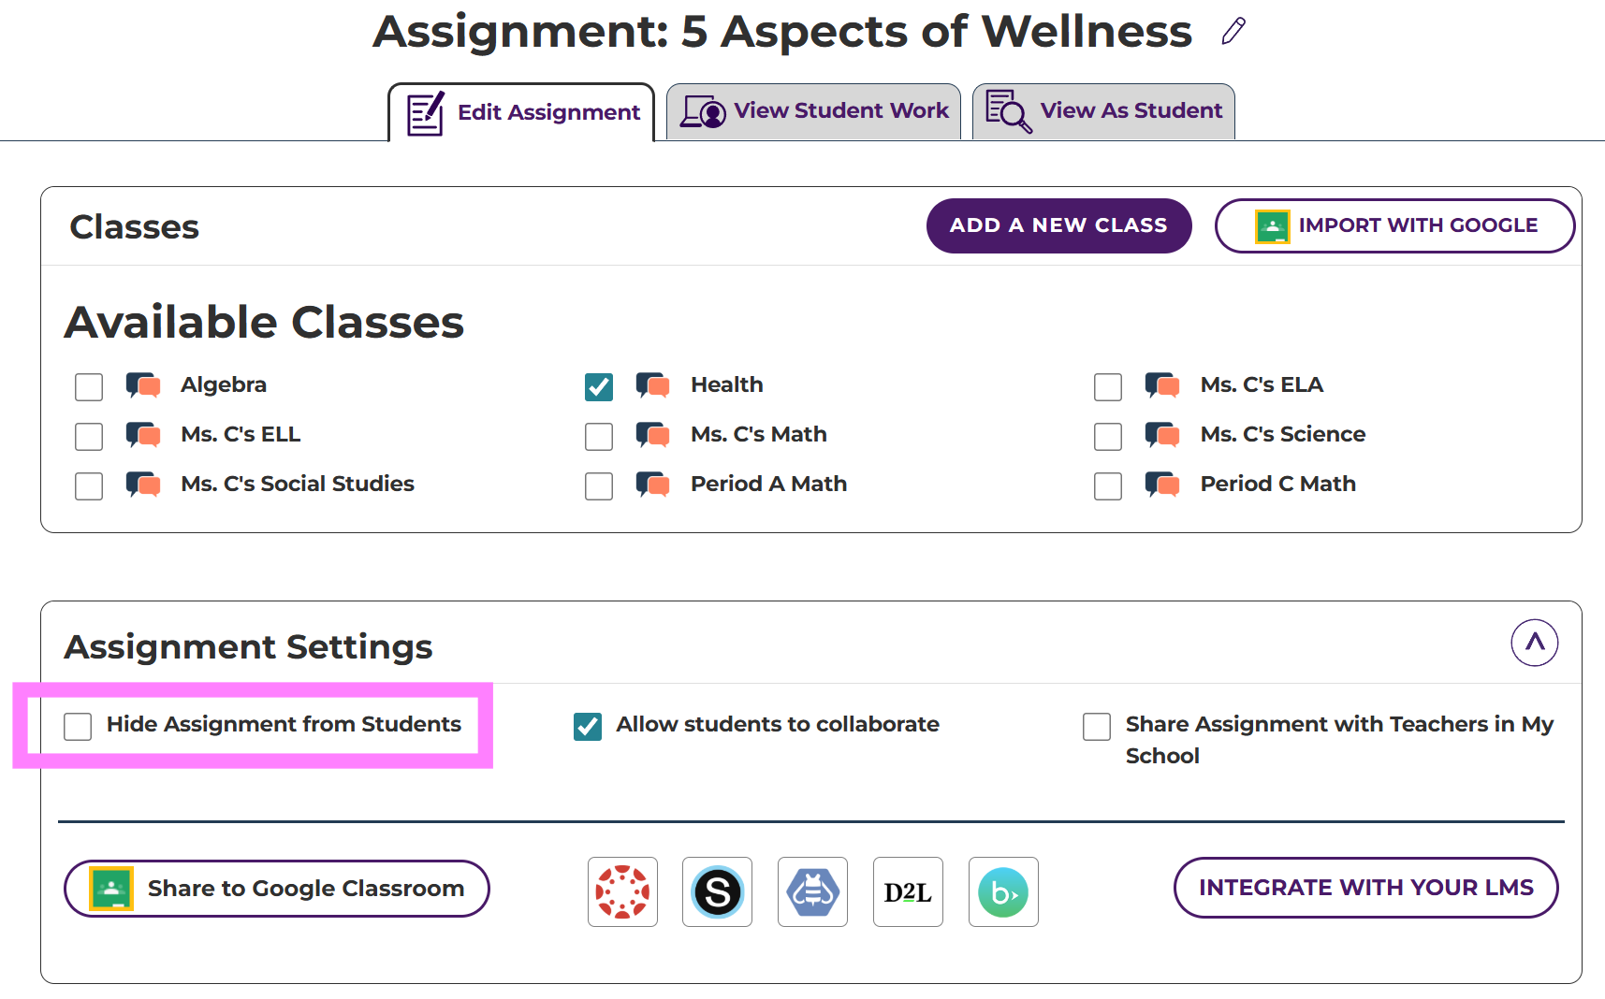Image resolution: width=1605 pixels, height=999 pixels.
Task: Open the View As Student tab
Action: (1103, 111)
